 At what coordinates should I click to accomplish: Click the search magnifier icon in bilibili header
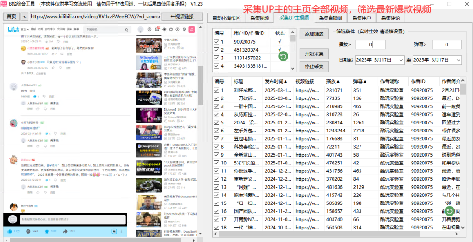point(127,30)
